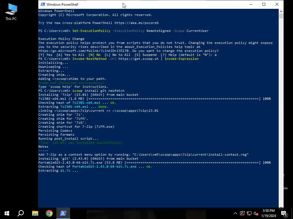Click 'Invoke-Expression' command text
The image size is (293, 219).
[181, 59]
